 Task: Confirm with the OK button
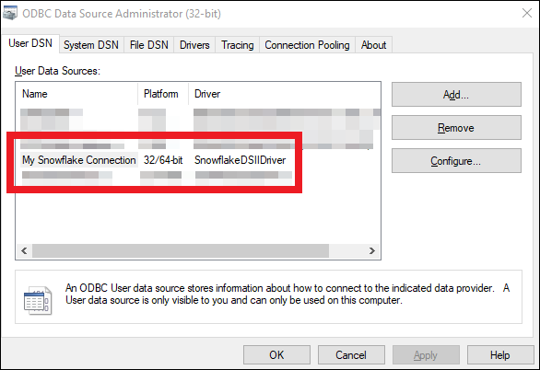pos(276,355)
